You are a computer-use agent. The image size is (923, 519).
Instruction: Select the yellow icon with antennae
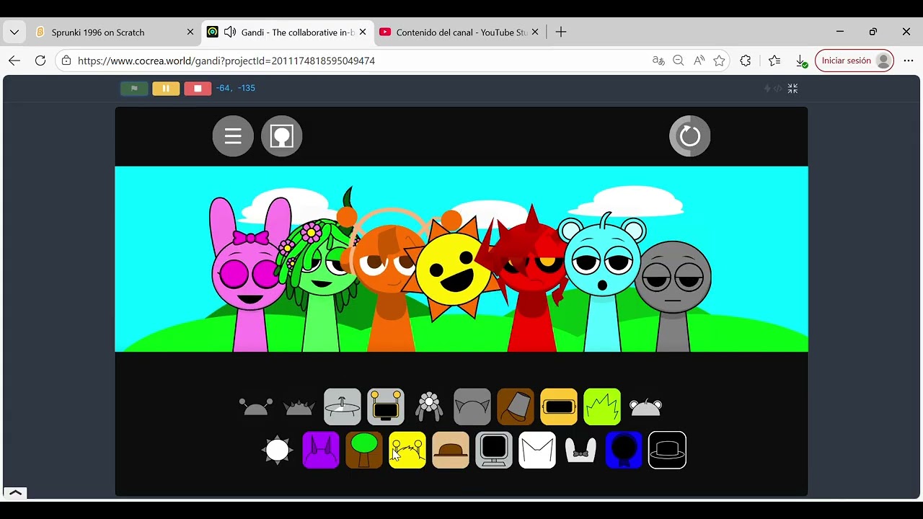pos(407,450)
